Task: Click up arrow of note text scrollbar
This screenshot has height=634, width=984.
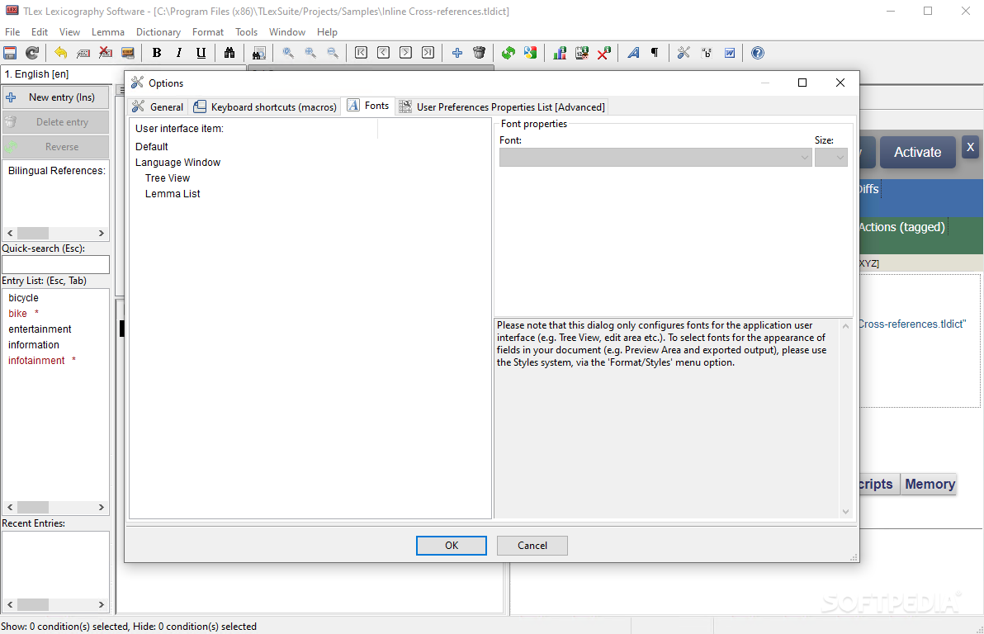Action: pyautogui.click(x=845, y=326)
